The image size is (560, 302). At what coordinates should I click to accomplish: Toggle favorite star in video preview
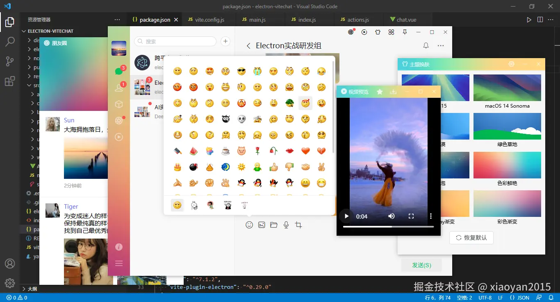(x=380, y=92)
